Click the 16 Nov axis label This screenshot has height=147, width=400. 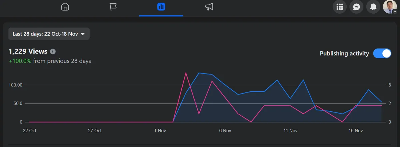tap(356, 131)
